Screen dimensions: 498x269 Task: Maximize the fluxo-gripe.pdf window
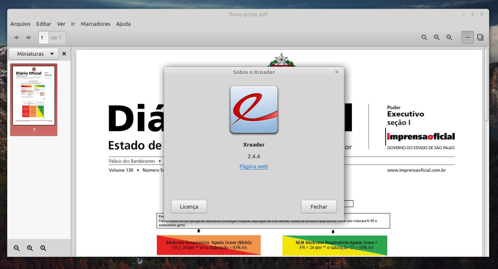tap(473, 15)
